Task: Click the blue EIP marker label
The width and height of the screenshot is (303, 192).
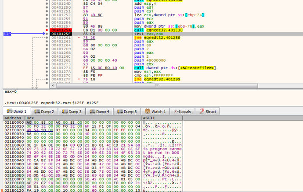Action: click(x=7, y=34)
